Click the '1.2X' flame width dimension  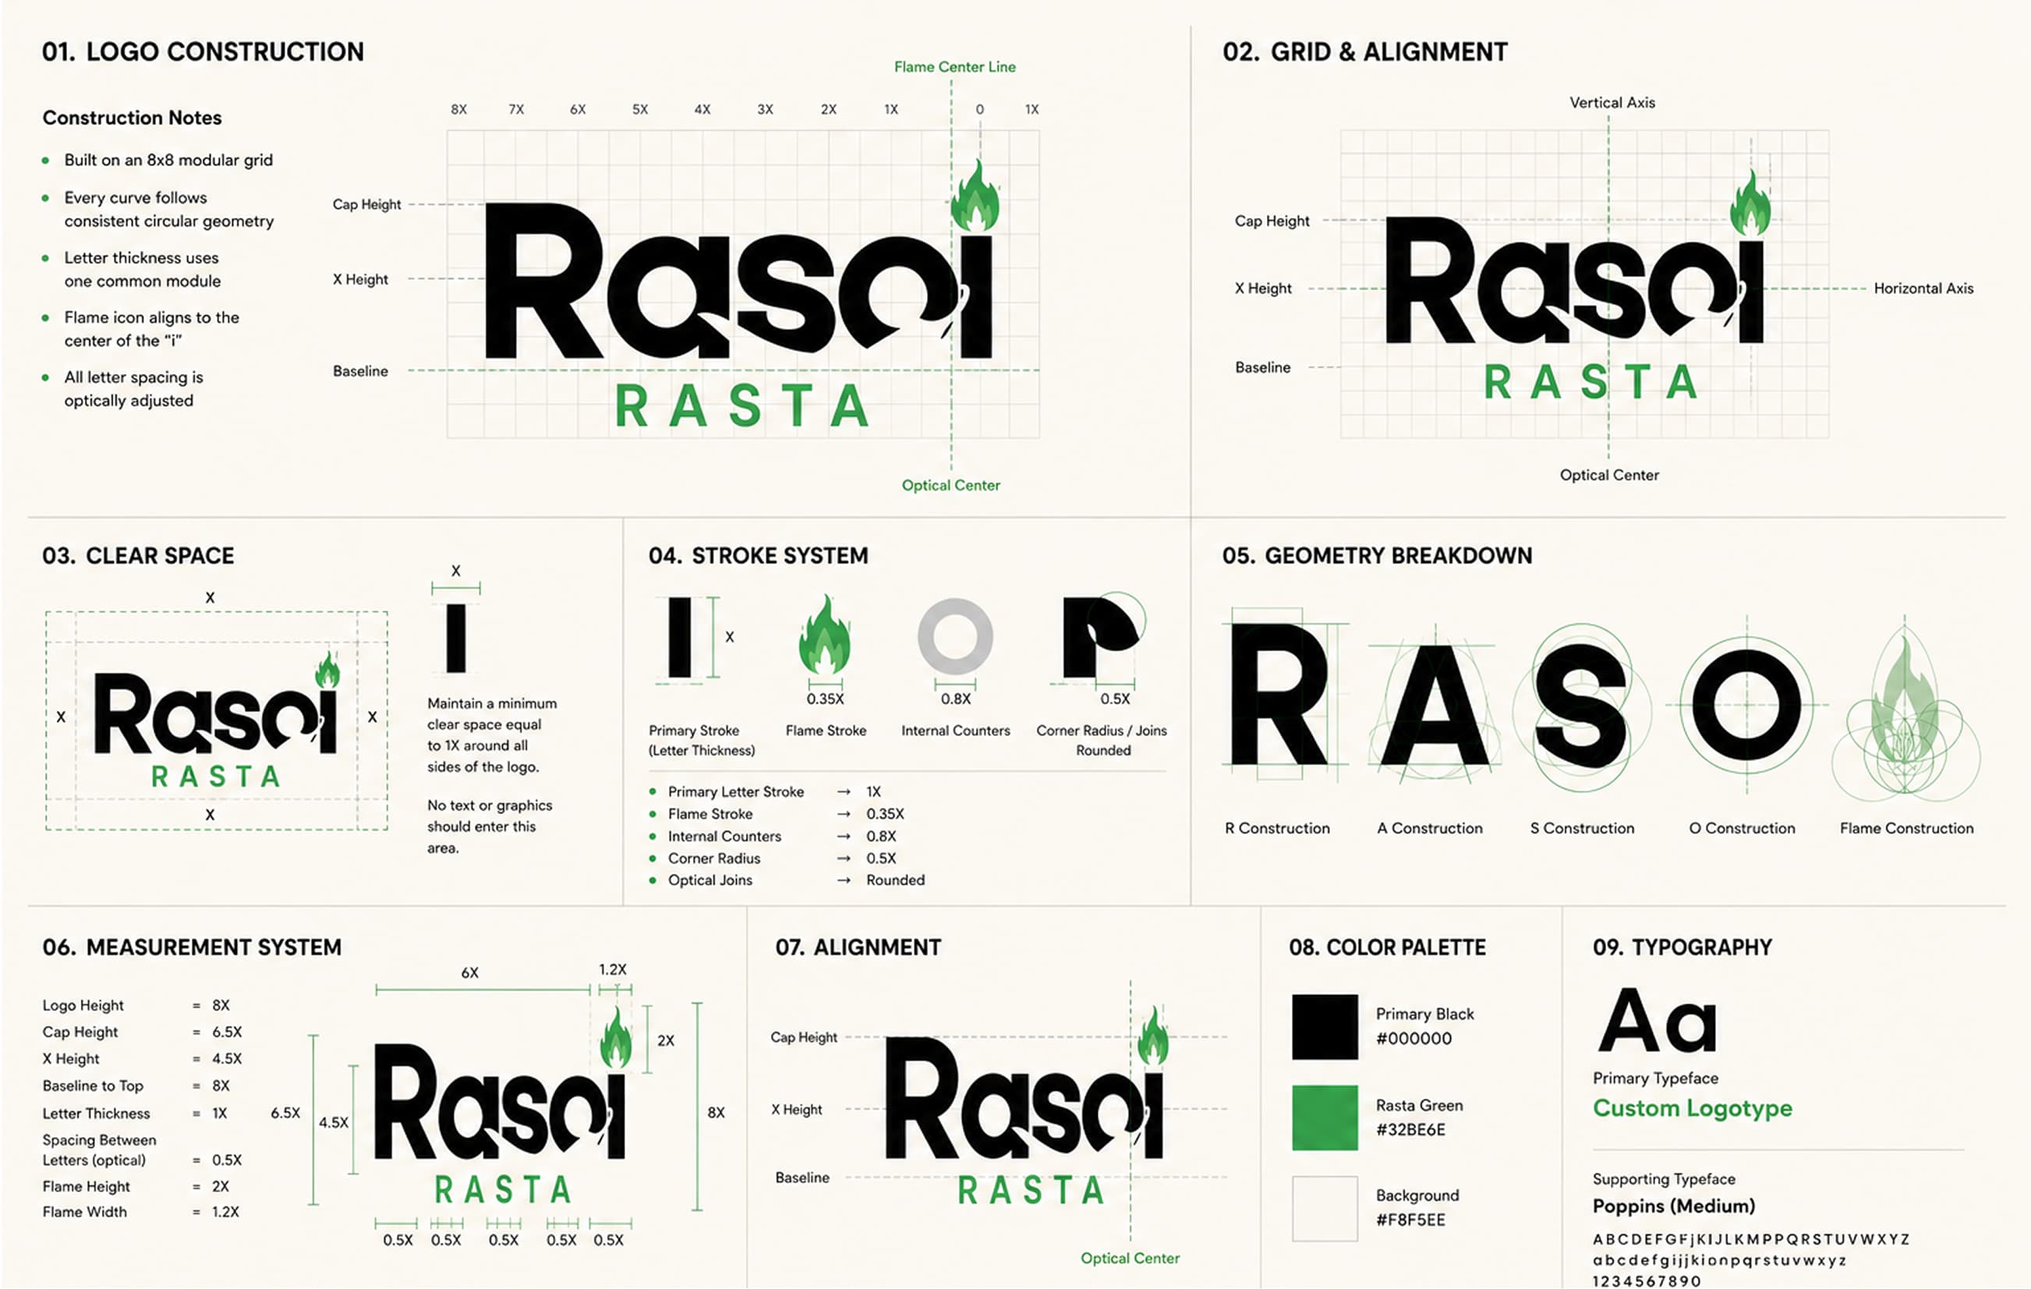pos(613,969)
